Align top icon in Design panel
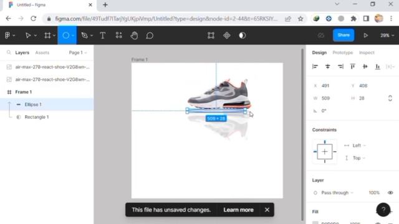399x224 pixels. [352, 67]
